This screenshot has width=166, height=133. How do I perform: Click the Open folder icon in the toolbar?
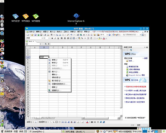point(32,35)
